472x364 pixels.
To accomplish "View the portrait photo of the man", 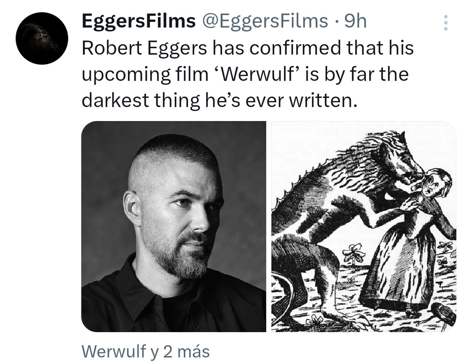I will point(174,227).
